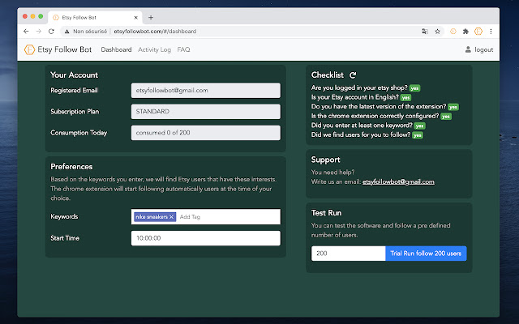Click the Test Run heading
The height and width of the screenshot is (324, 519).
[x=326, y=213]
